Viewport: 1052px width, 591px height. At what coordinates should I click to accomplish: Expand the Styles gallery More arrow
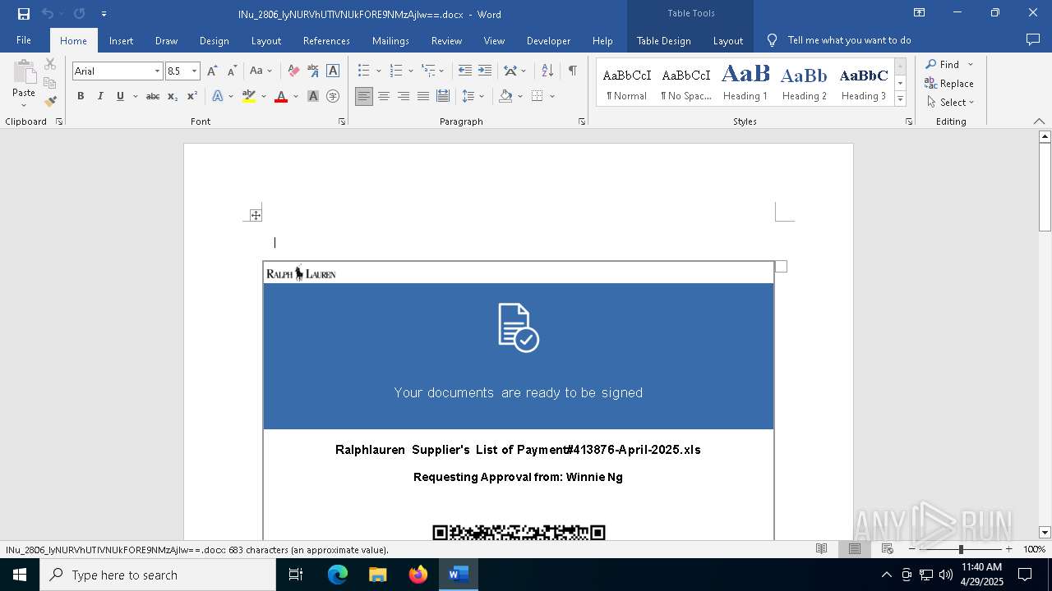tap(901, 98)
